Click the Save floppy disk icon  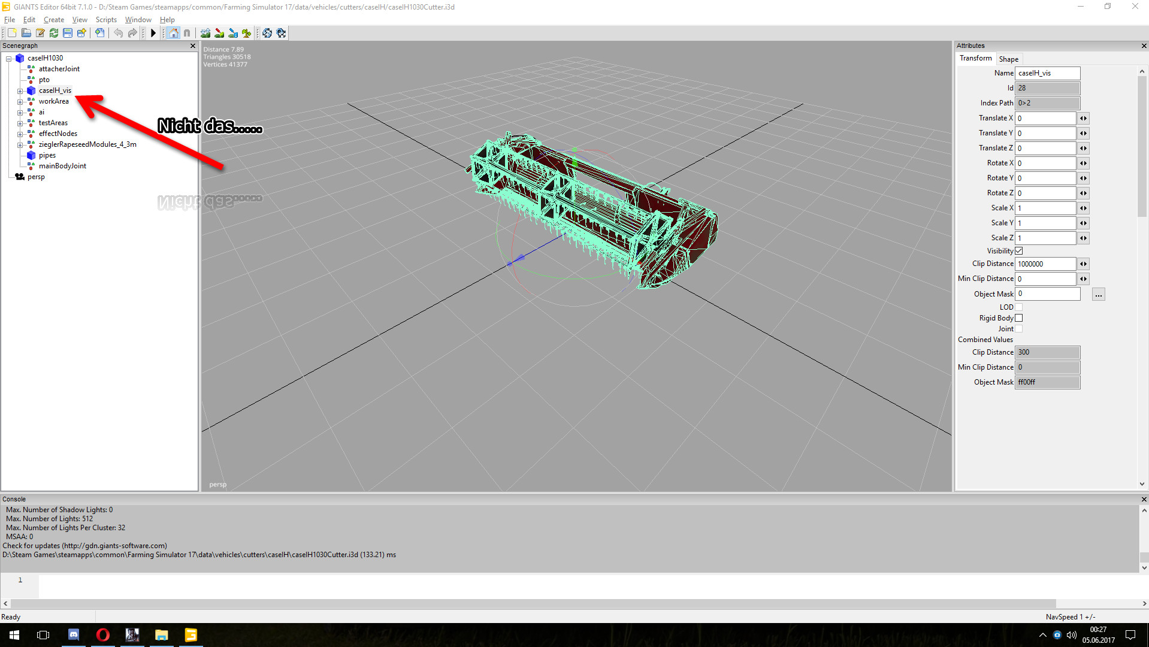point(68,33)
